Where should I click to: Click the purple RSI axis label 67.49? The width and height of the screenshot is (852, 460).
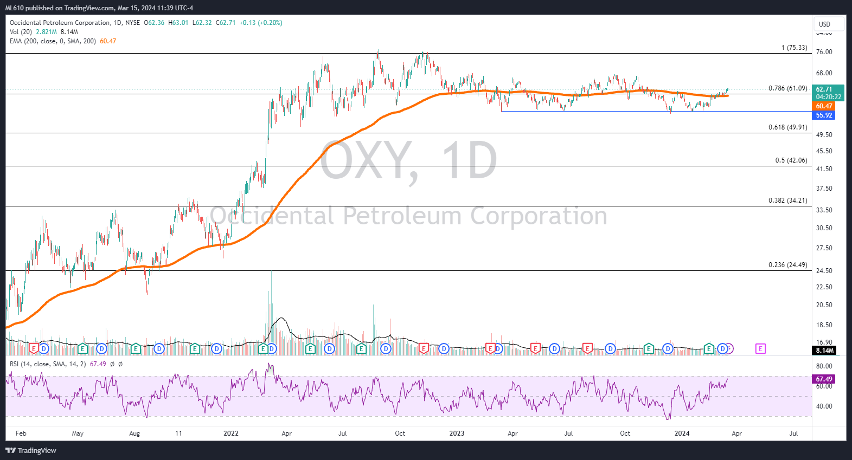(x=824, y=379)
